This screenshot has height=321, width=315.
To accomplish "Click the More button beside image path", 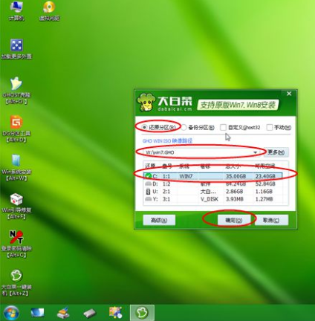I will pos(276,152).
